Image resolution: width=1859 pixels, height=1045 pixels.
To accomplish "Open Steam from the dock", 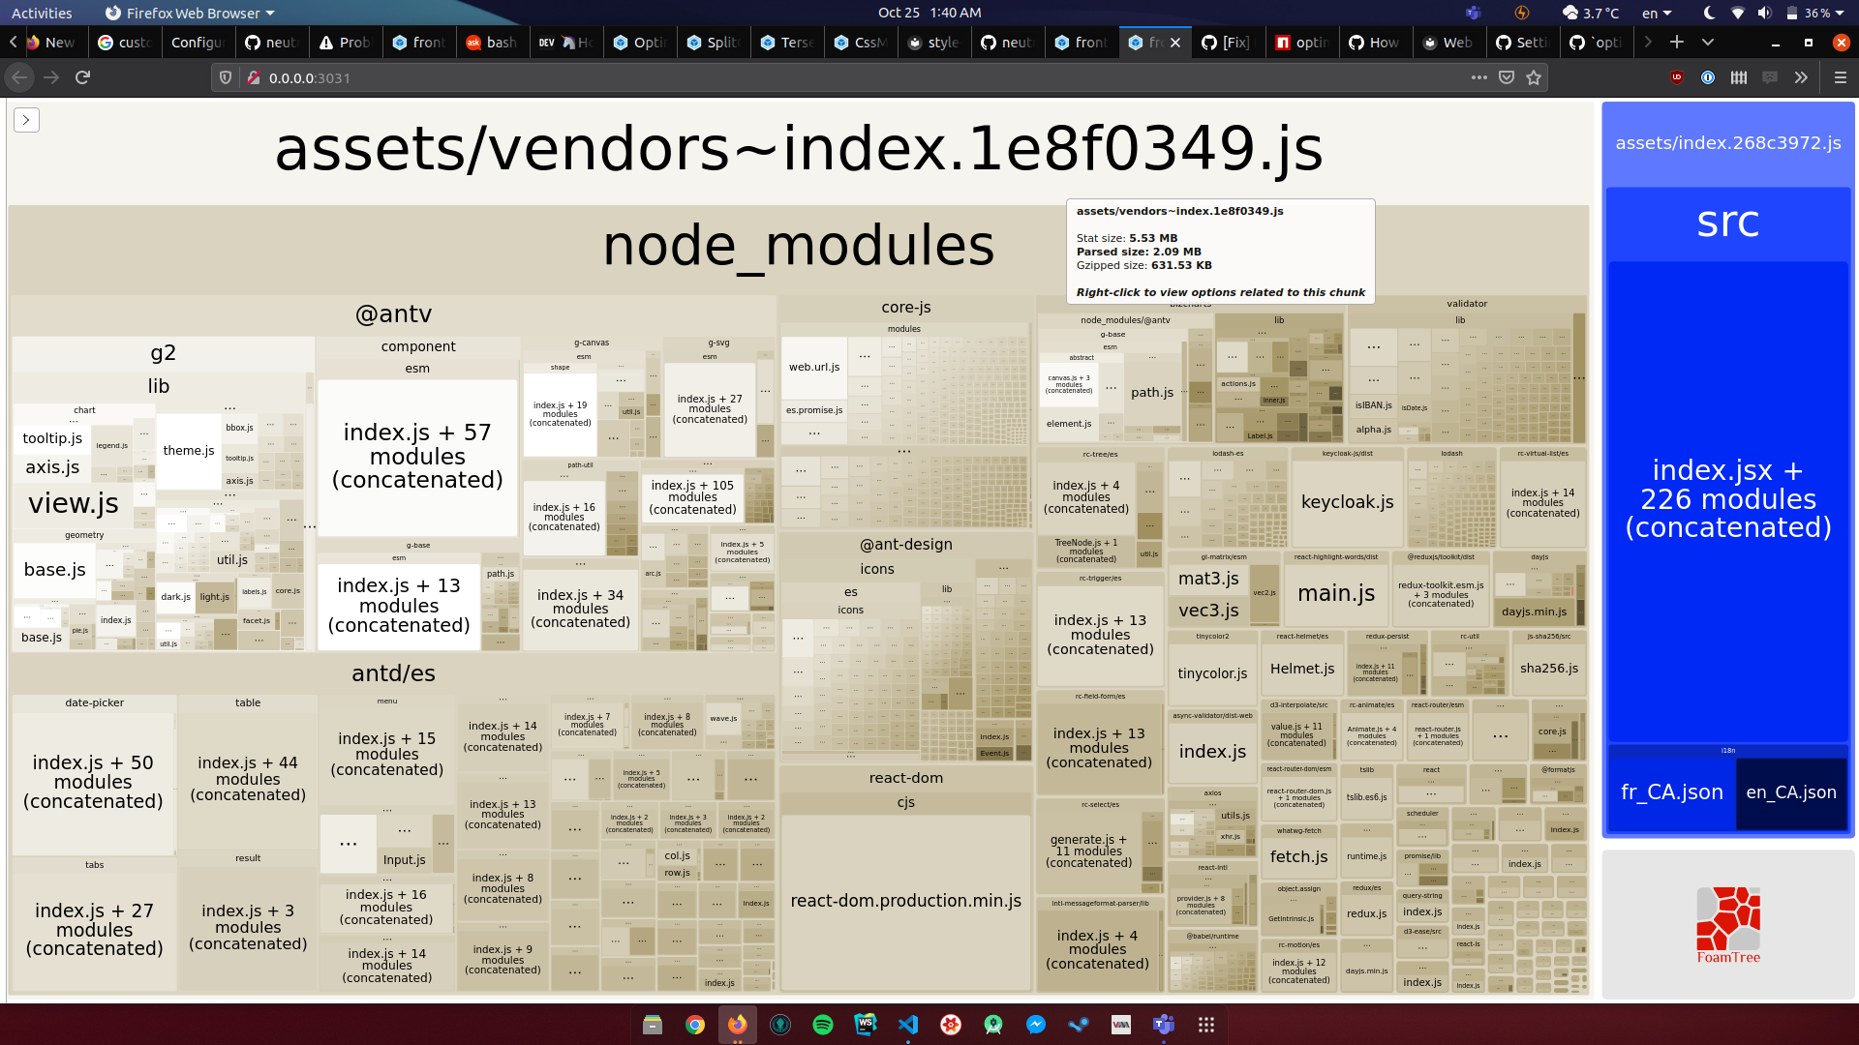I will pos(1079,1024).
